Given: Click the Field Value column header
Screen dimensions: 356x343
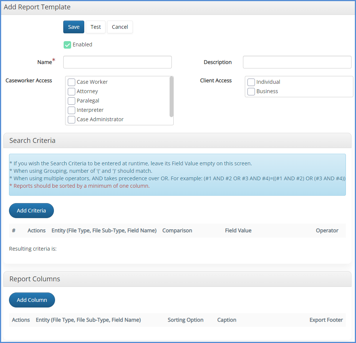Looking at the screenshot, I should pos(238,231).
